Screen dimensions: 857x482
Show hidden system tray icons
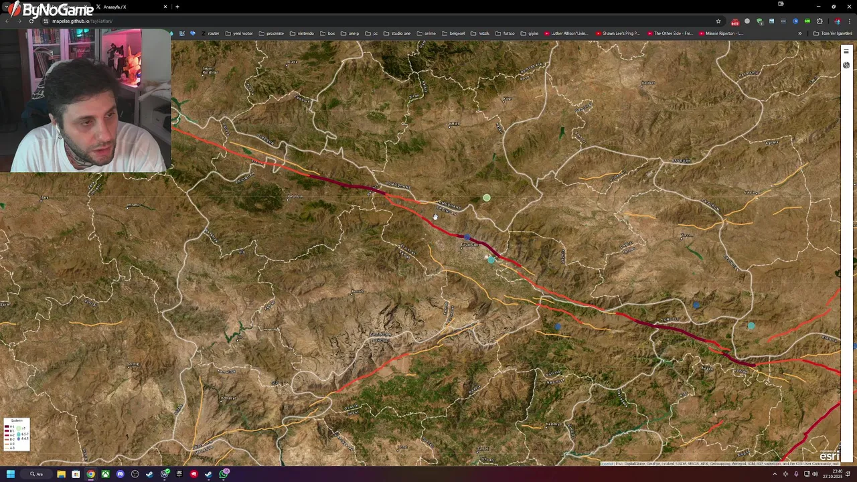click(775, 474)
